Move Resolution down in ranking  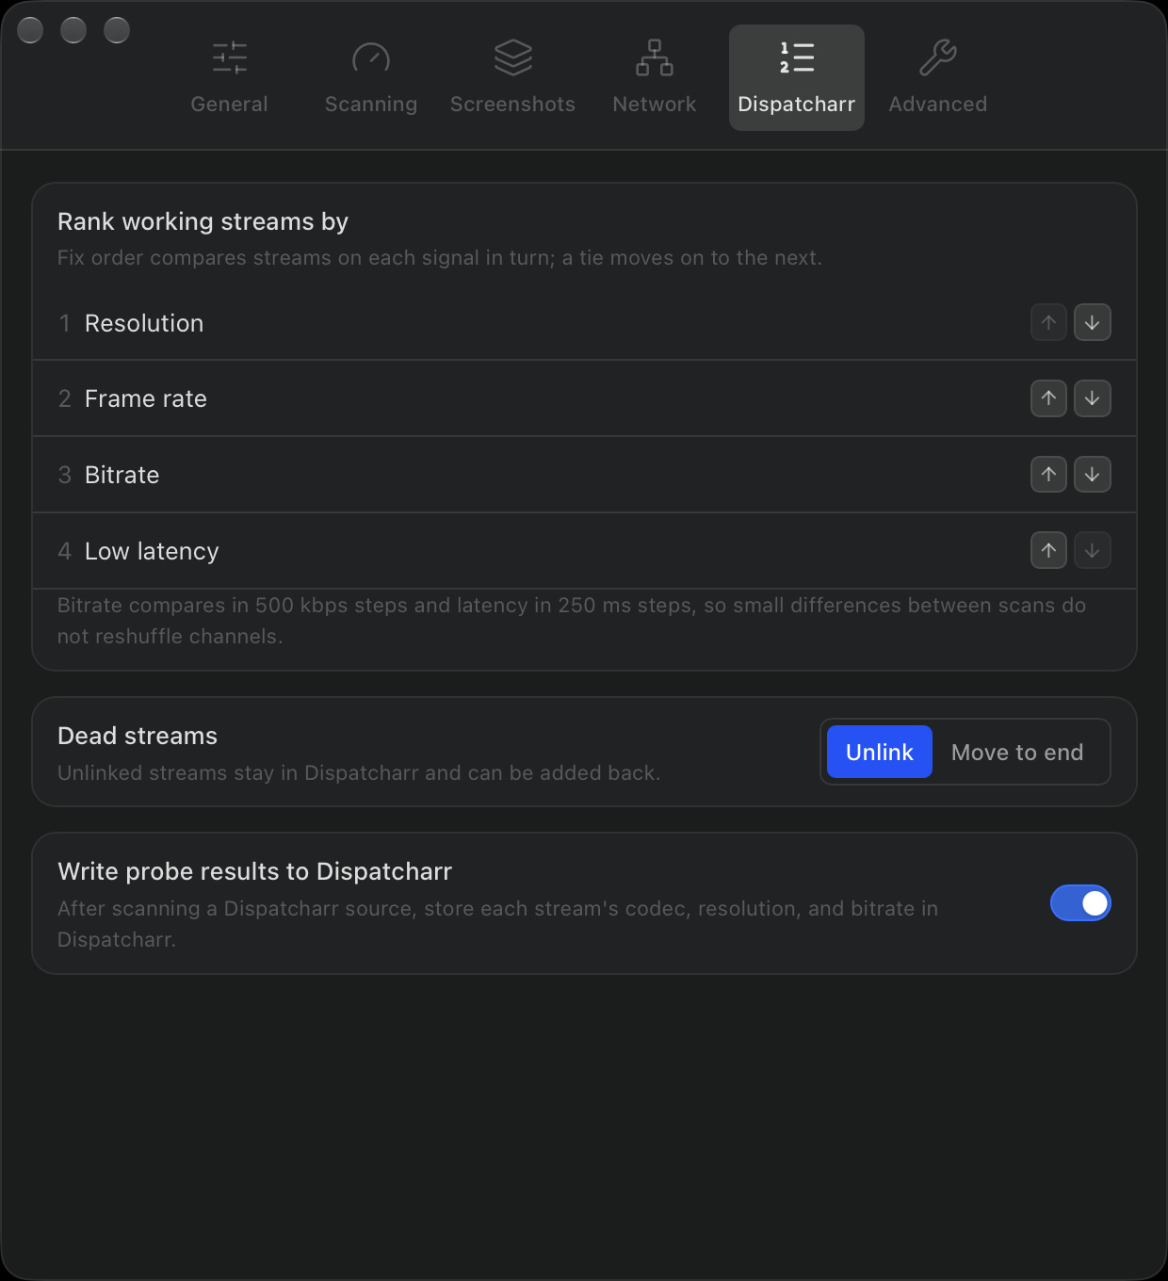tap(1093, 322)
